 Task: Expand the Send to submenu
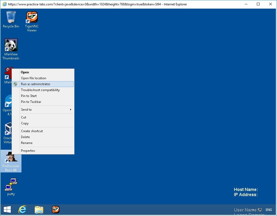pos(43,110)
